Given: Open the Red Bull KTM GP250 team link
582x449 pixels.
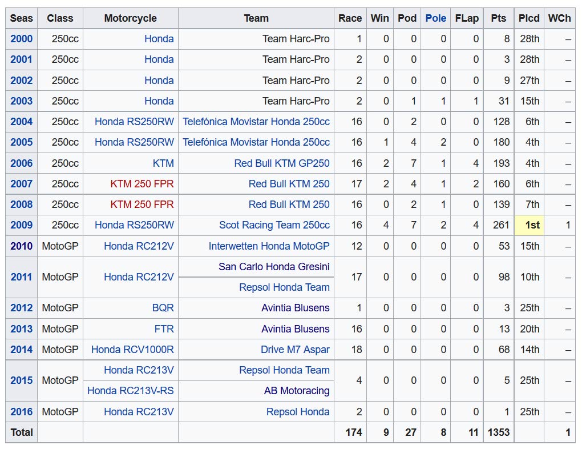Looking at the screenshot, I should (x=282, y=163).
